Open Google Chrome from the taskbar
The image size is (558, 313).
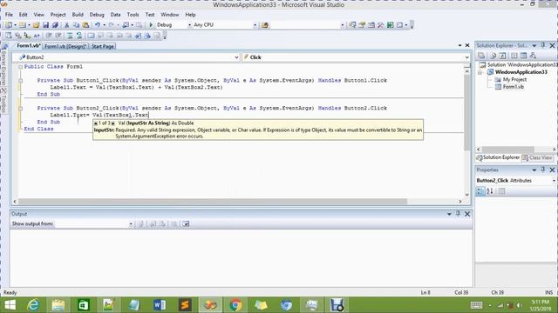(x=235, y=305)
